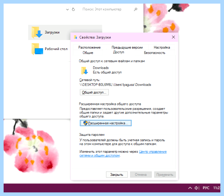Viewport: 224px width, 196px height.
Task: Switch to the Безопасность tab
Action: tap(155, 53)
